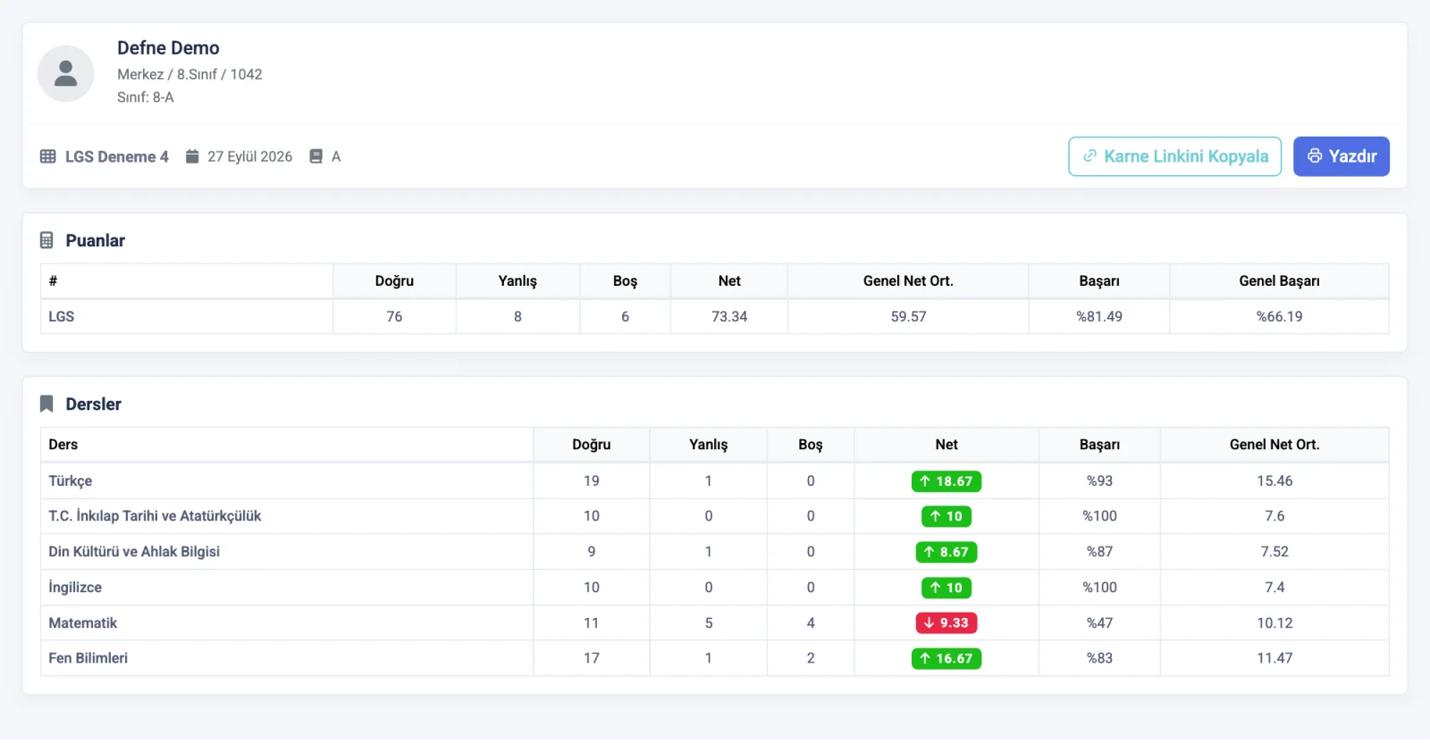
Task: Click the Merkez / 8.Sınıf / 1042 text
Action: 189,74
